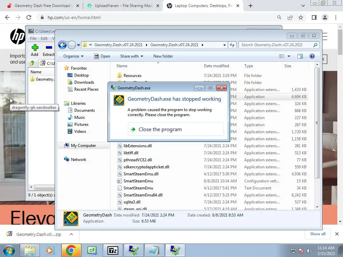The image size is (343, 257).
Task: Click Chrome icon in taskbar
Action: pyautogui.click(x=71, y=250)
